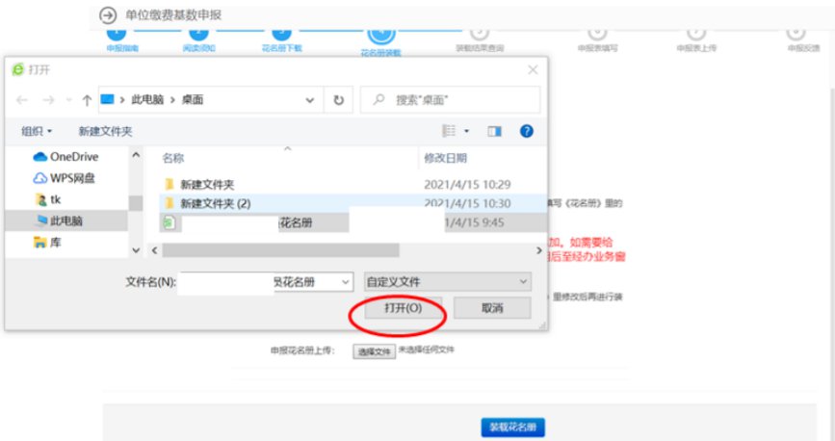Select 此电脑 in the navigation pane
The image size is (835, 441).
pos(66,221)
